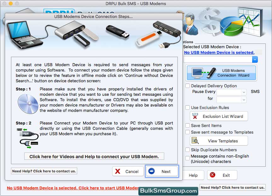Click the silver USB hub image
Screen dimensions: 272x196
coord(70,30)
